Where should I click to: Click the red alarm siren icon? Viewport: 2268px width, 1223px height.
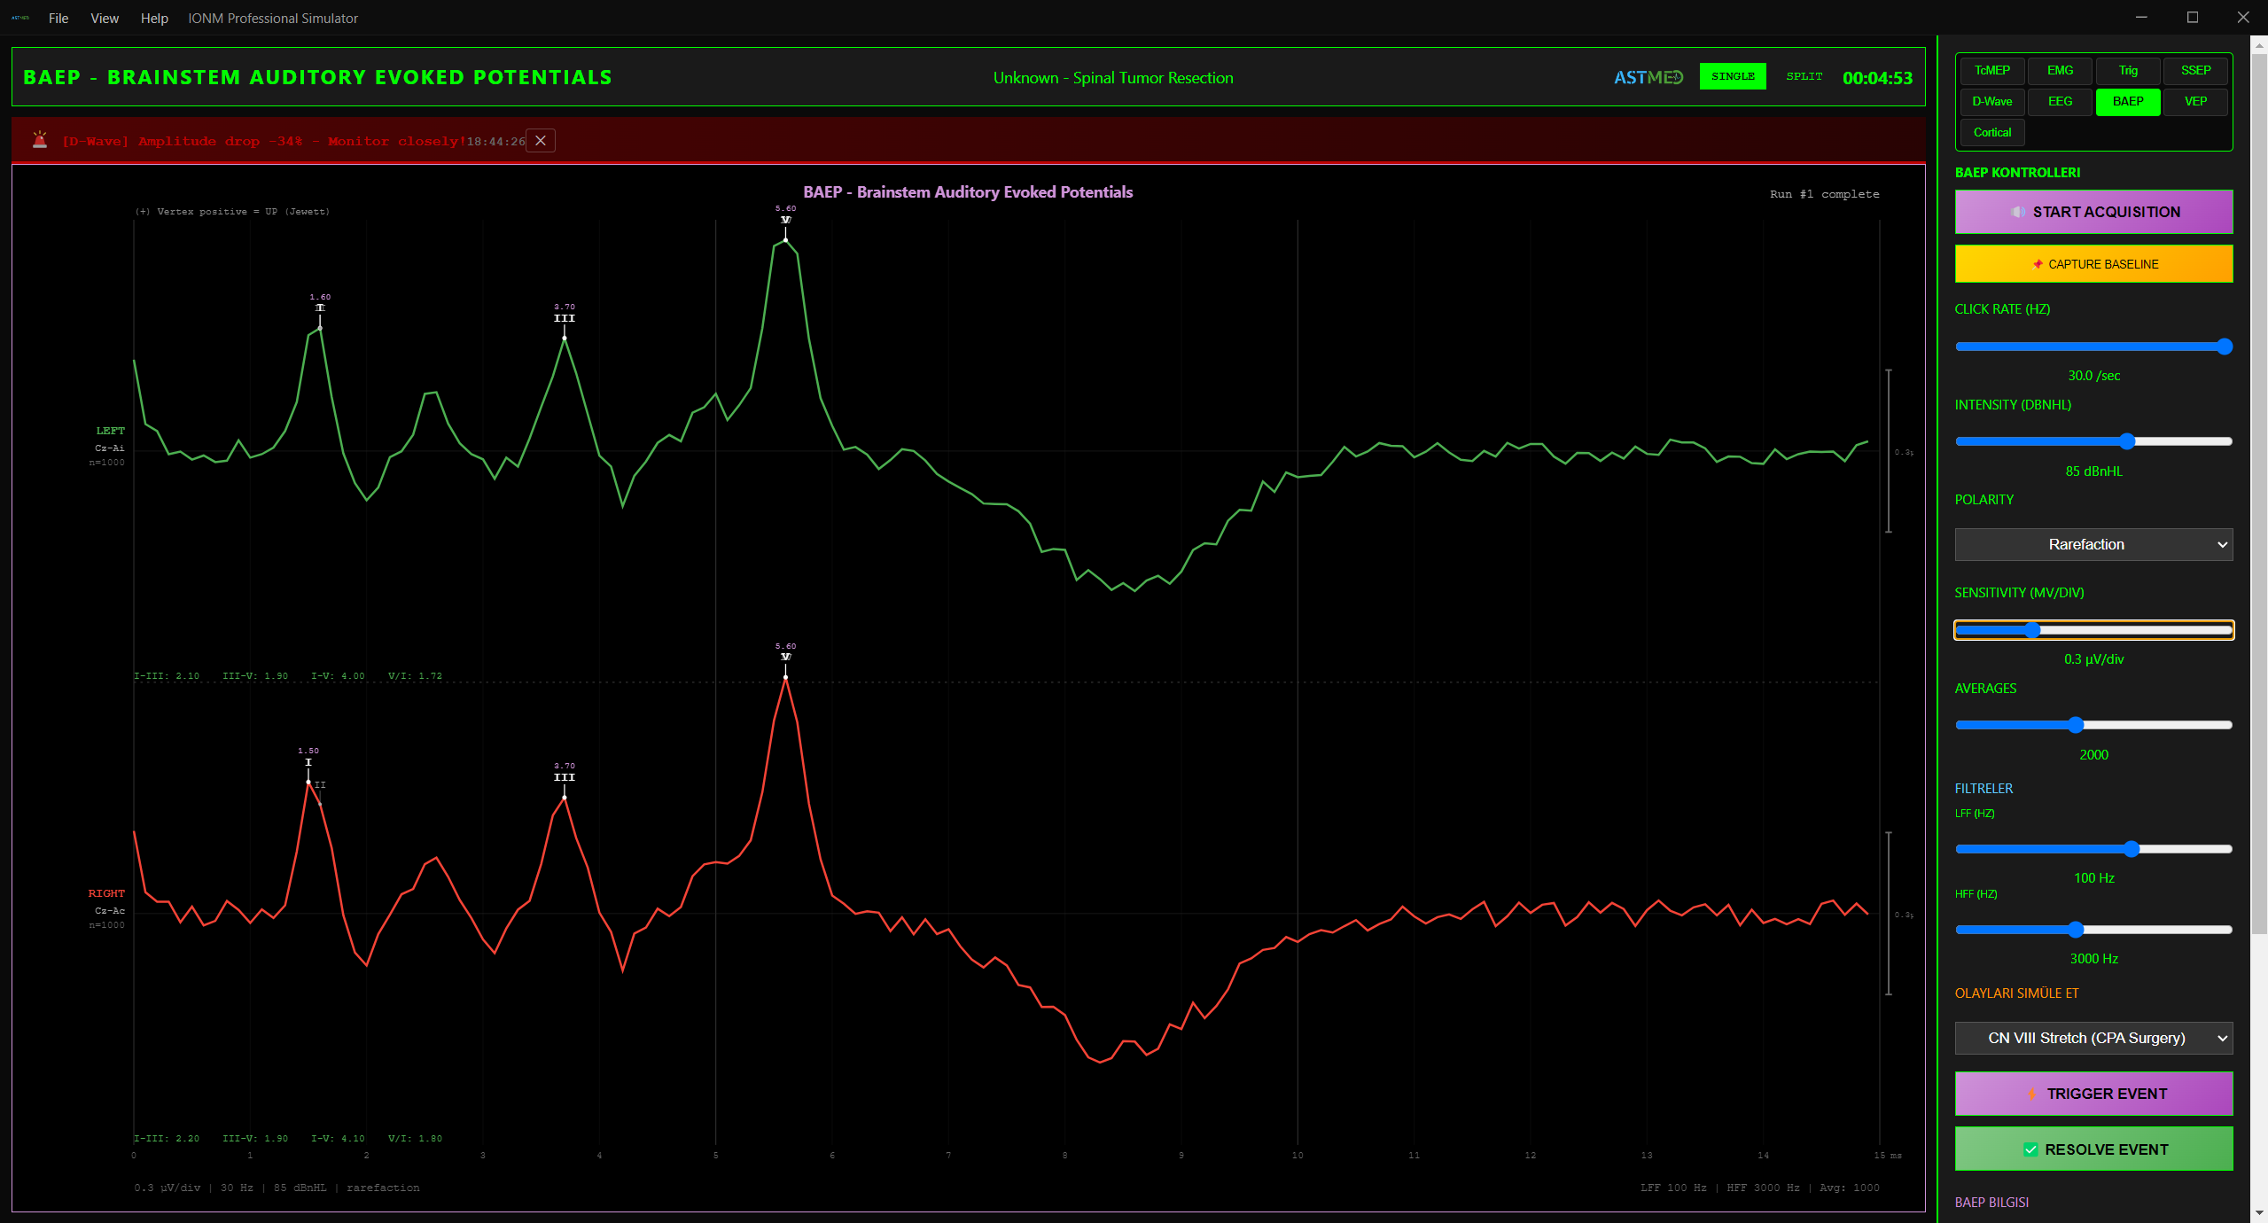40,140
